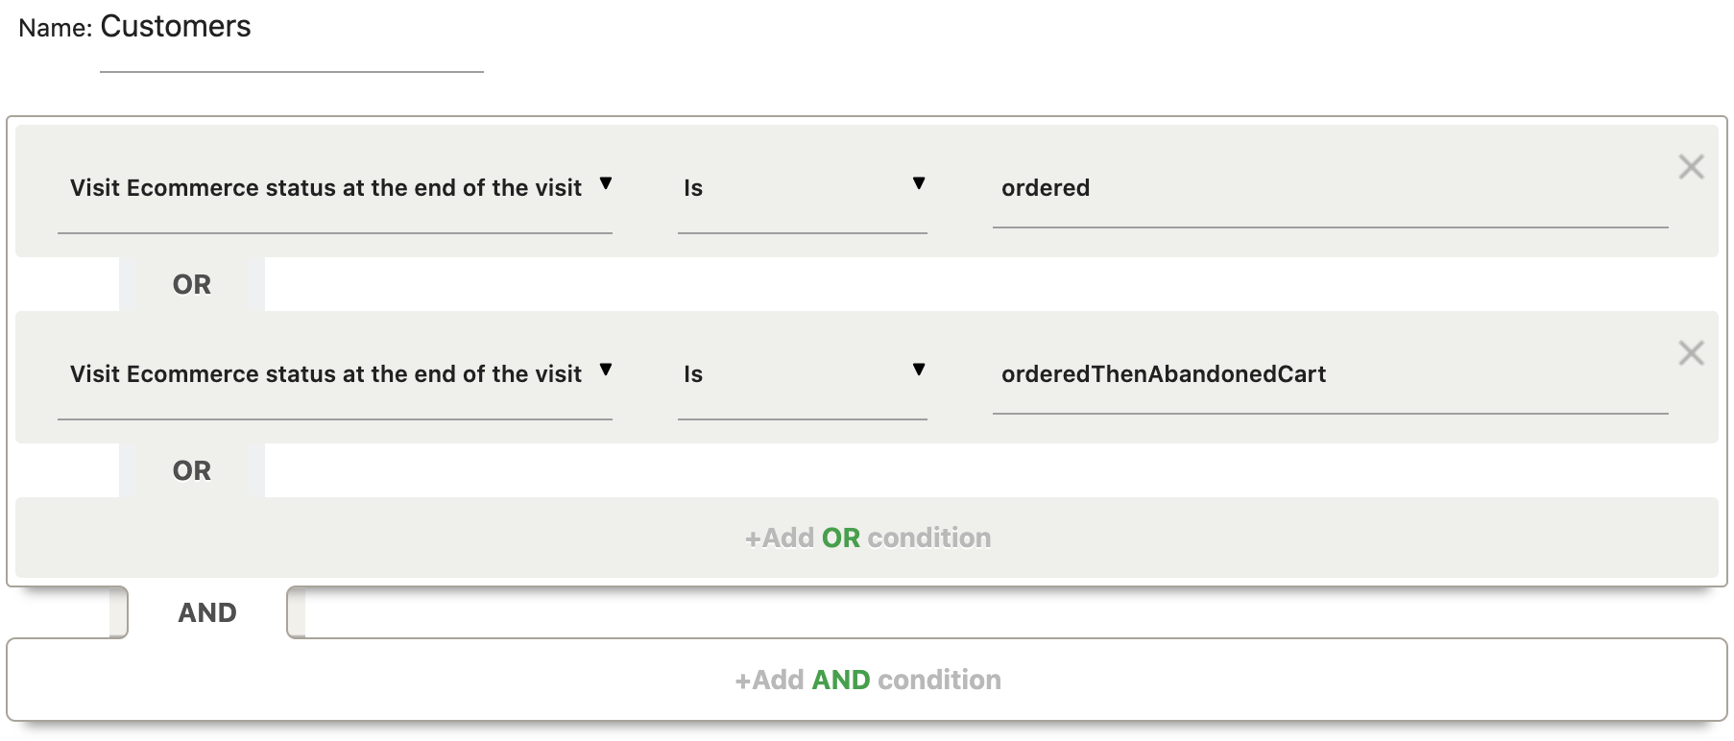
Task: Click the triangle next to the first 'Is' operator
Action: point(921,184)
